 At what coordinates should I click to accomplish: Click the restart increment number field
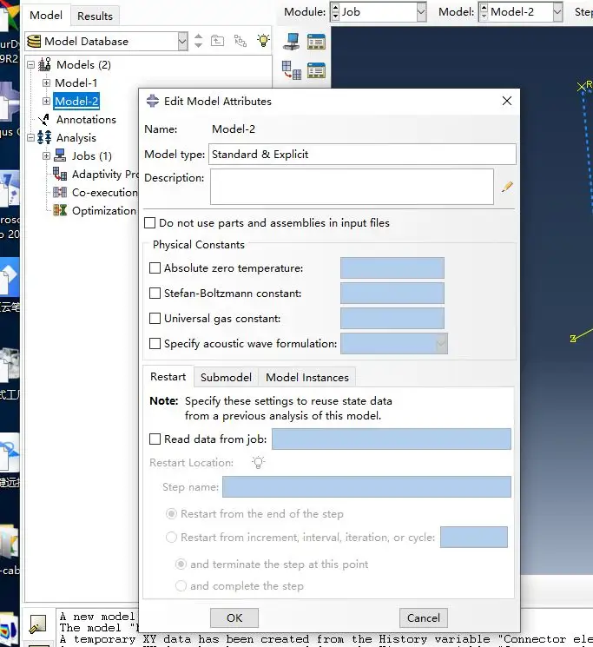[474, 537]
